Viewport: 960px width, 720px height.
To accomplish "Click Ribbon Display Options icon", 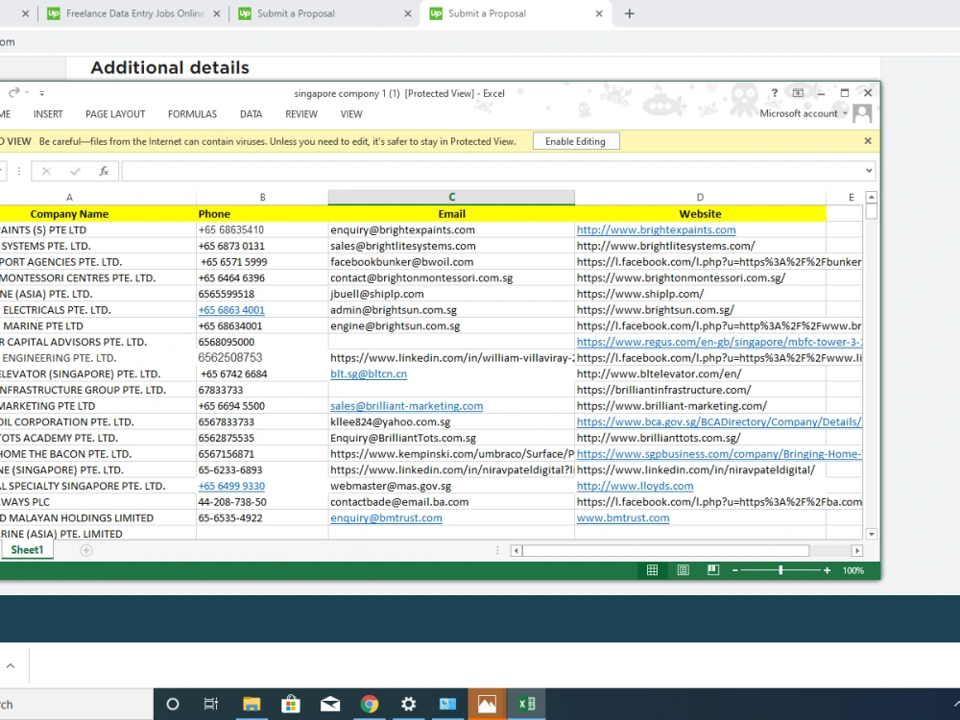I will point(798,93).
